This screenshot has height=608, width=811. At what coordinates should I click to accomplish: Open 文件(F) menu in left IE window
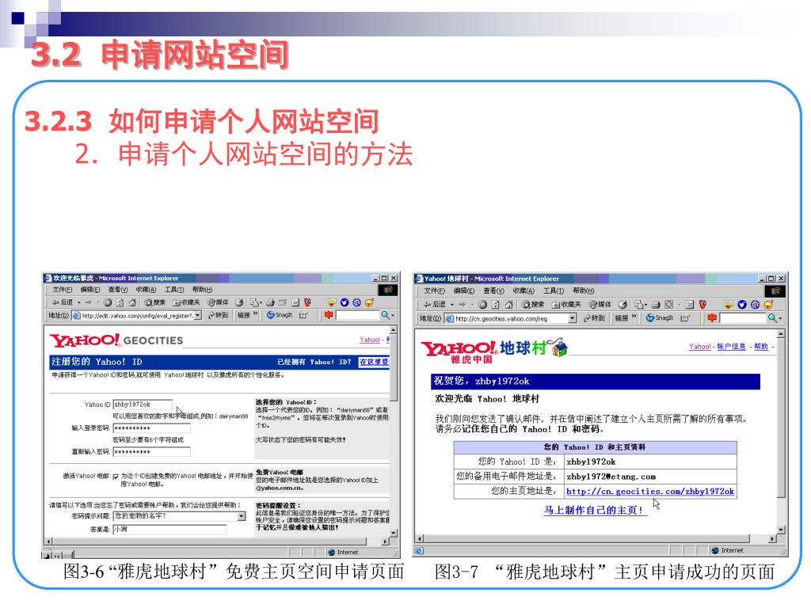tap(62, 290)
